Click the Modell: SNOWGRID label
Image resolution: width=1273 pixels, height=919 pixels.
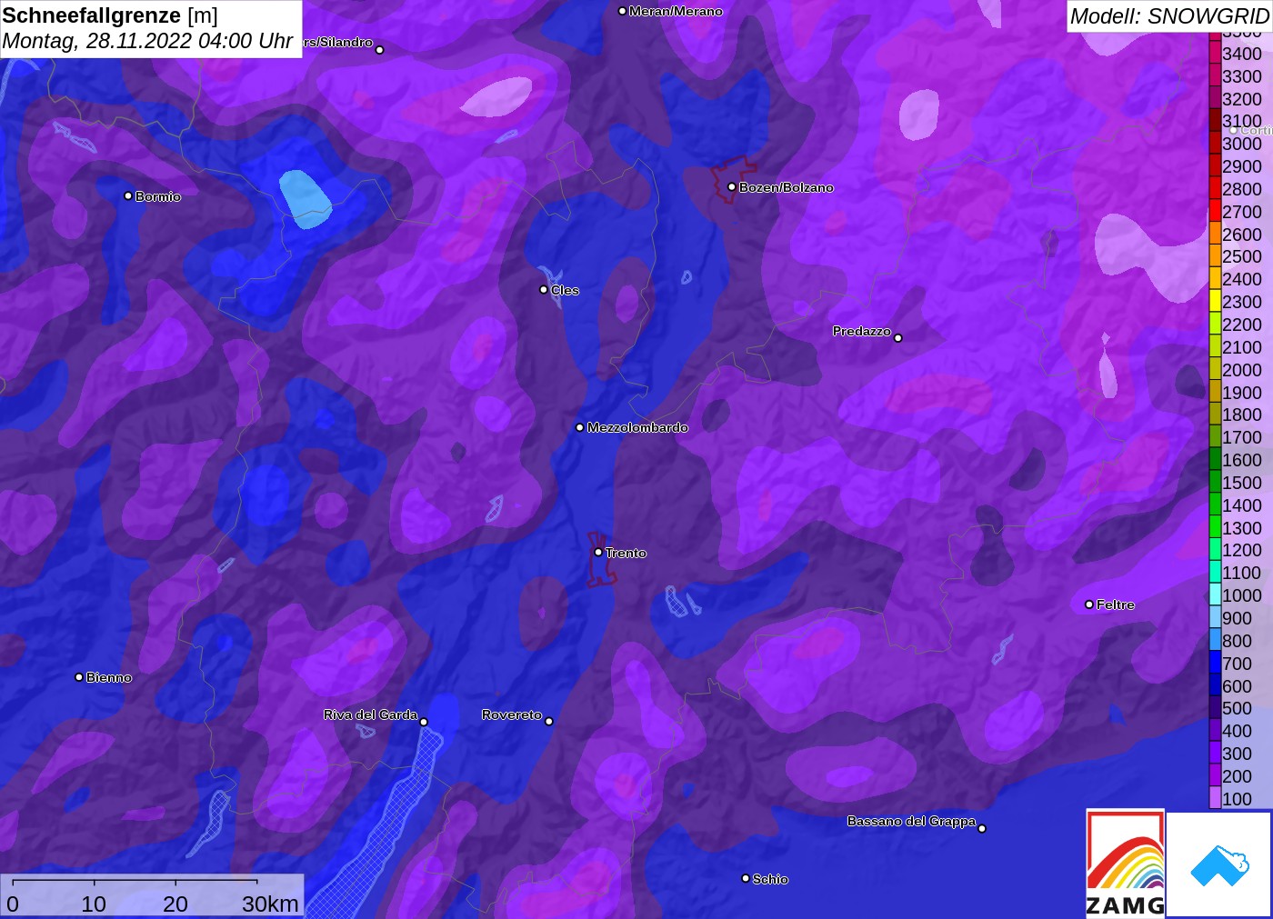1169,16
